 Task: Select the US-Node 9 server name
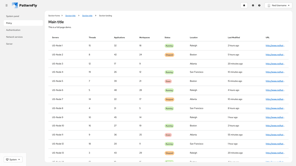[58, 117]
